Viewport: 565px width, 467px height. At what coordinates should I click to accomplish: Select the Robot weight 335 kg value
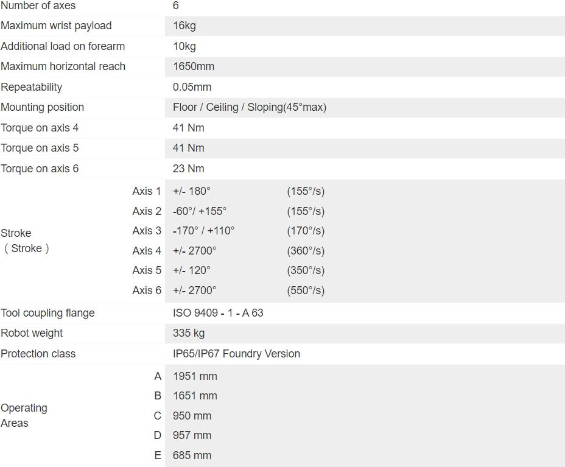tap(188, 333)
